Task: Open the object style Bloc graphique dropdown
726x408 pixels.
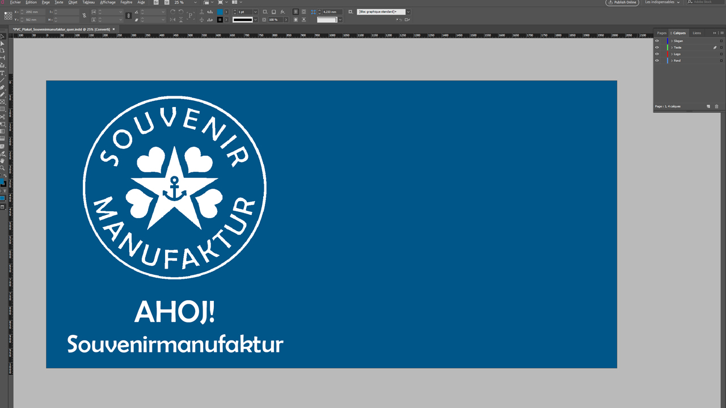Action: pos(408,11)
